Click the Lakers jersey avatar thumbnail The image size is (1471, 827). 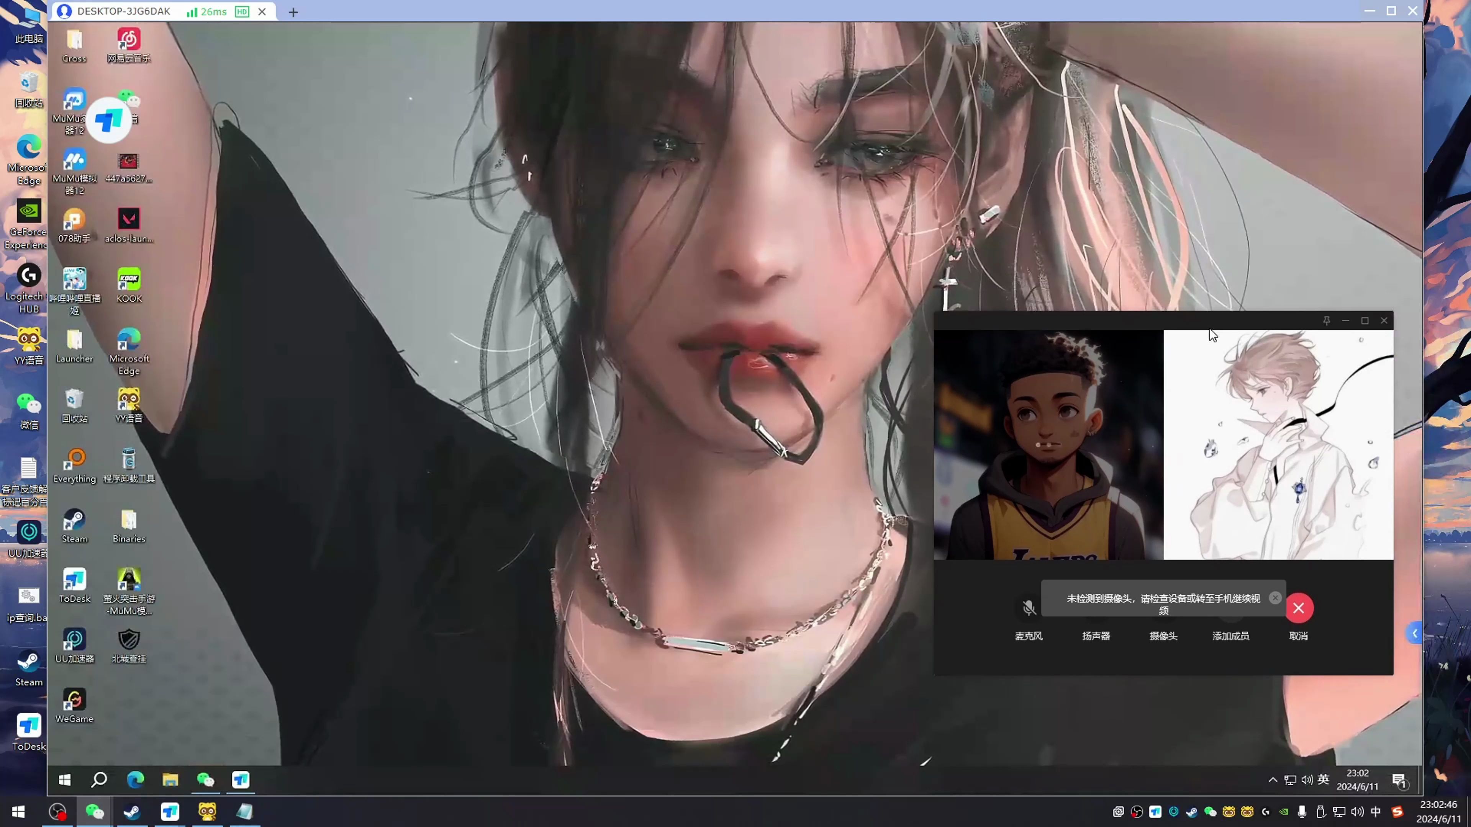1048,445
